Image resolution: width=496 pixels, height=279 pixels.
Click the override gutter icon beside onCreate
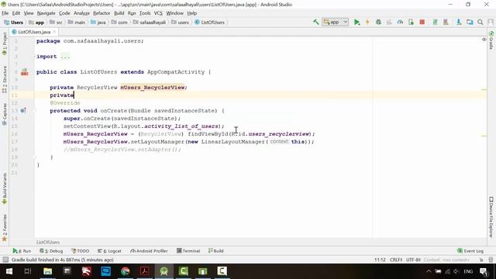(x=23, y=110)
